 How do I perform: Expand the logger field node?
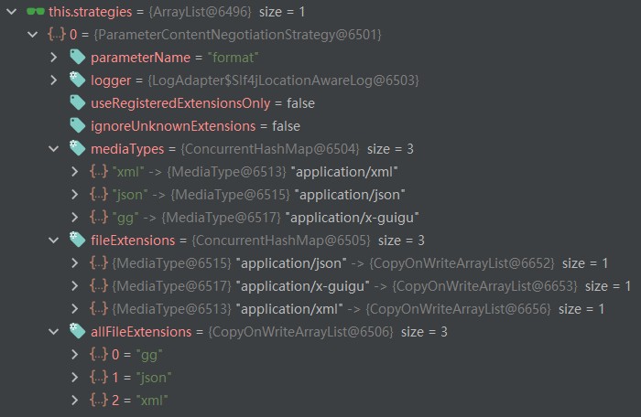tap(56, 80)
